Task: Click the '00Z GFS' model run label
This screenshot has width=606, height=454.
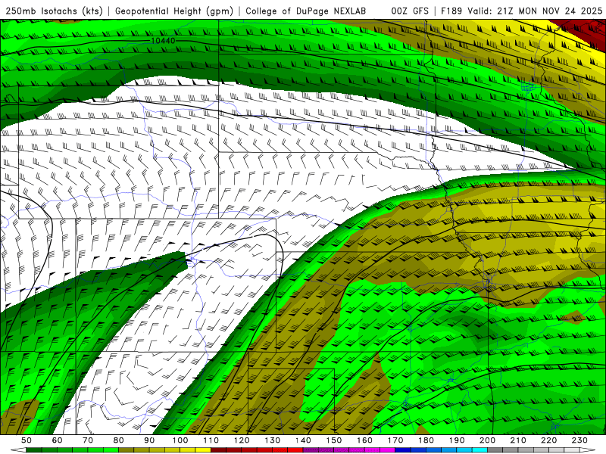Action: click(x=410, y=11)
